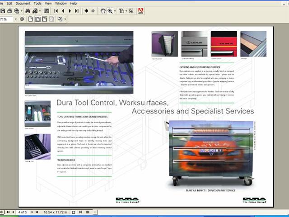Click the Previous View back arrow
Image resolution: width=289 pixels, height=217 pixels.
click(86, 11)
